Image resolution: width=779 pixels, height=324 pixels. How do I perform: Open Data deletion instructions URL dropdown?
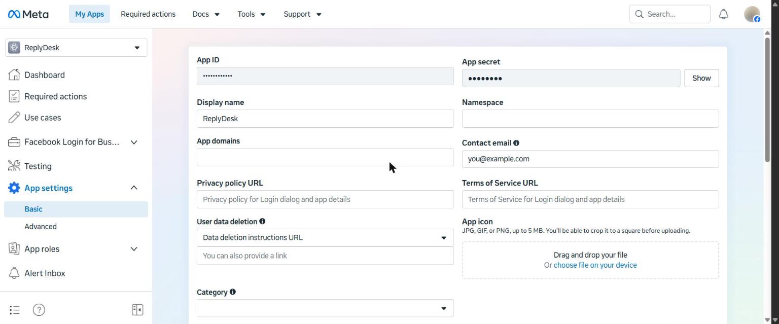click(325, 237)
